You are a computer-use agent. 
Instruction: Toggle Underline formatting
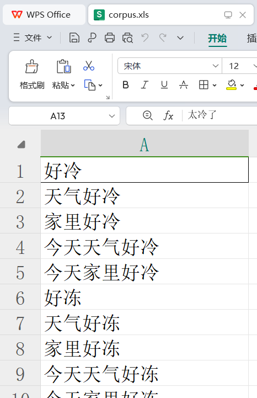[164, 84]
